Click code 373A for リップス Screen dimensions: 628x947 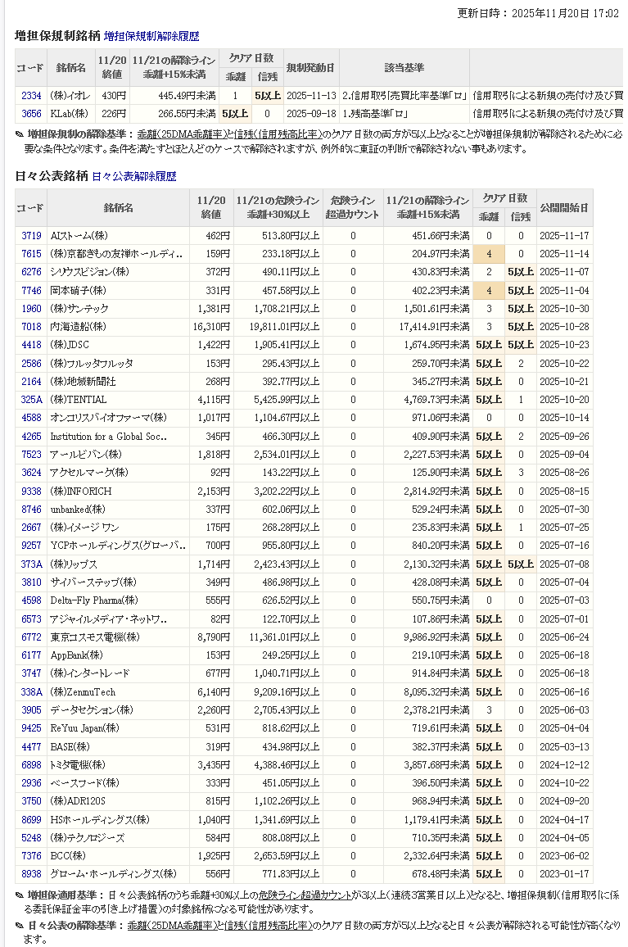point(31,564)
